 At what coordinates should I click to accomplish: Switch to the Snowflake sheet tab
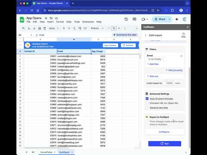point(46,152)
